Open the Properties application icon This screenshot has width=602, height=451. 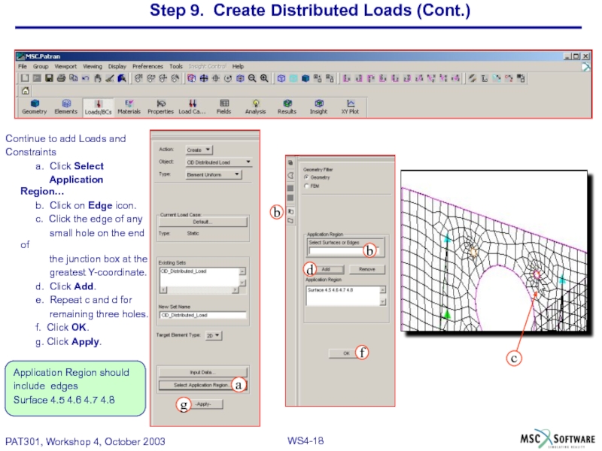pos(160,106)
